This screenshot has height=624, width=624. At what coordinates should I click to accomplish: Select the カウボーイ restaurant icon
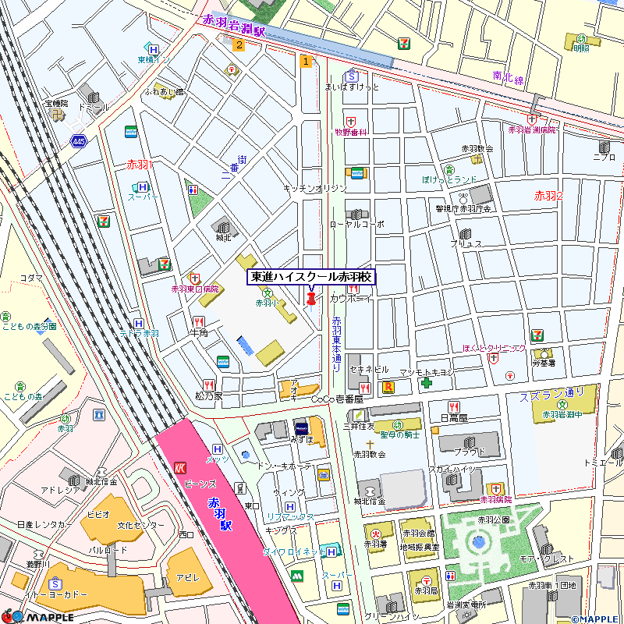(353, 289)
